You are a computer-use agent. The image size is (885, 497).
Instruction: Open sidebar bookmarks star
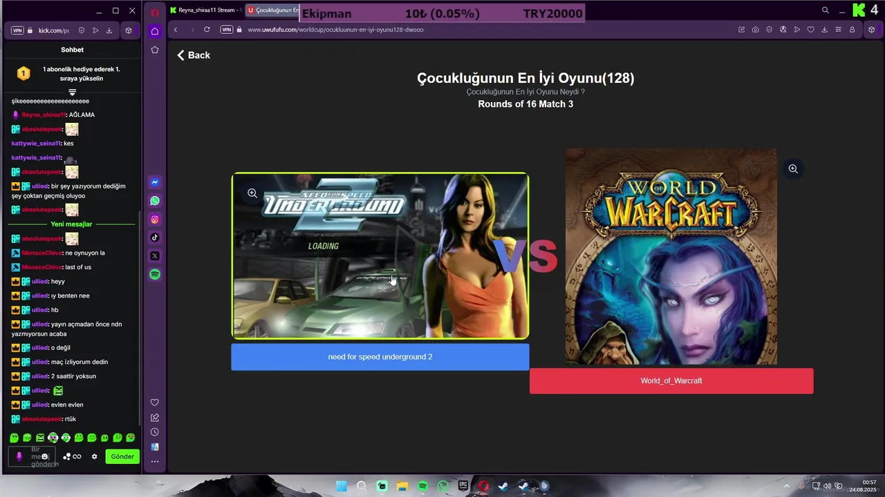[x=155, y=50]
